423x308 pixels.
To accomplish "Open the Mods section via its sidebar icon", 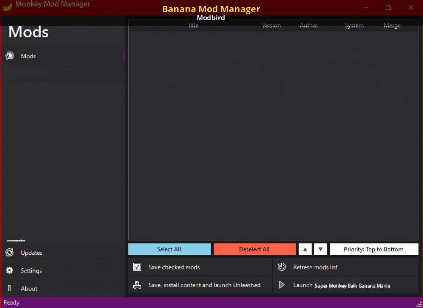I will click(x=9, y=56).
